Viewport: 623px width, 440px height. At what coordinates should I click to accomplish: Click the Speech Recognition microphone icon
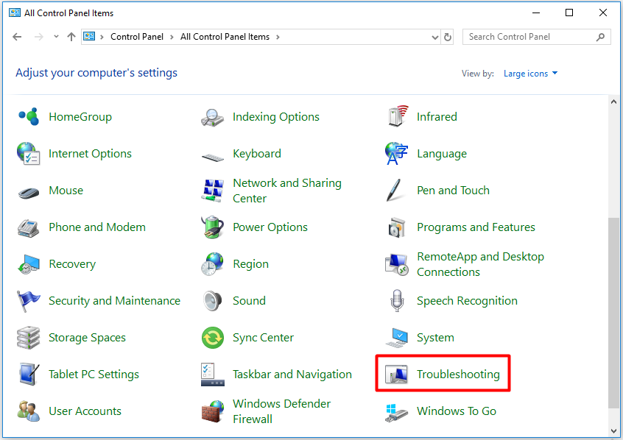[397, 301]
